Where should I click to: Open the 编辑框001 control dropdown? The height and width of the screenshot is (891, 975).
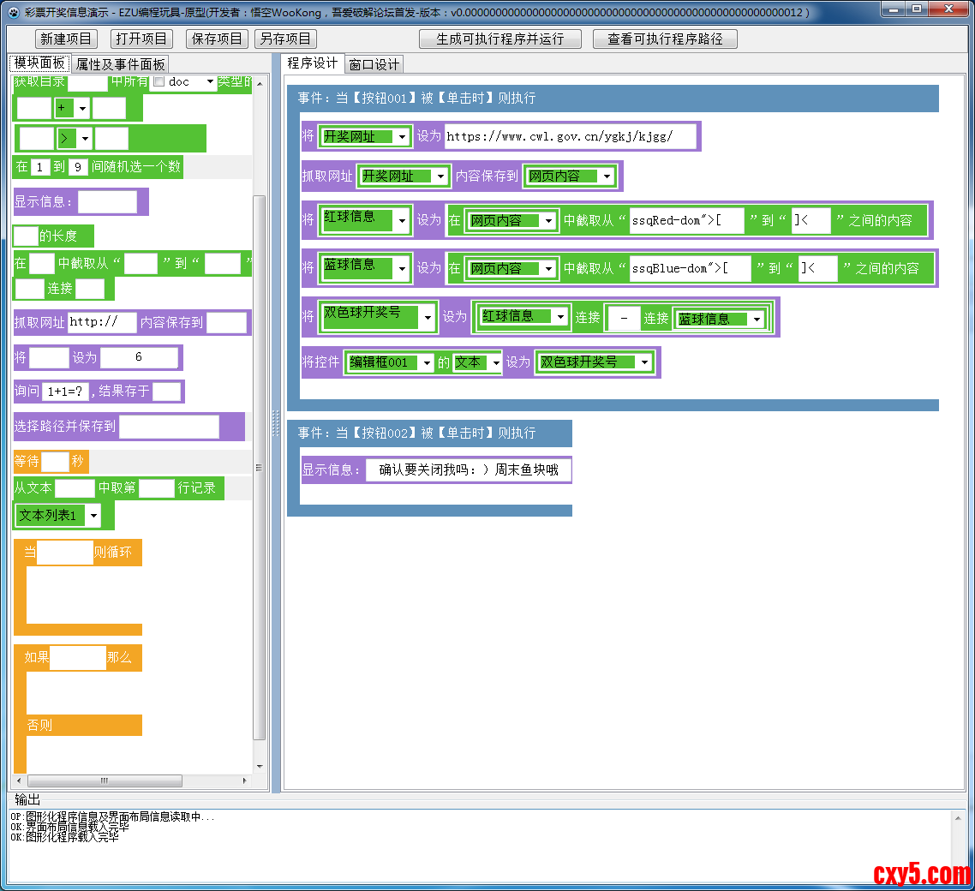coord(427,362)
